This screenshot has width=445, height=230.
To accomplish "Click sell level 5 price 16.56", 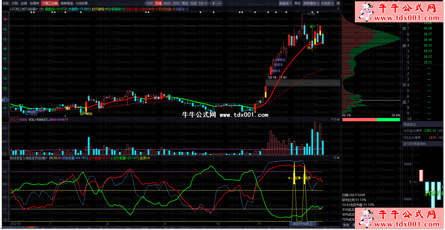I will [x=428, y=40].
